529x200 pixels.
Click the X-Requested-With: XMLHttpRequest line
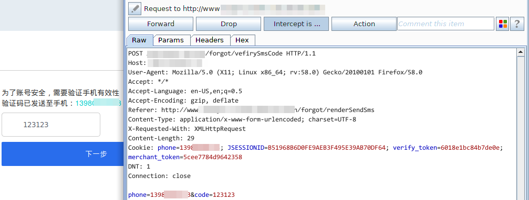(x=187, y=129)
